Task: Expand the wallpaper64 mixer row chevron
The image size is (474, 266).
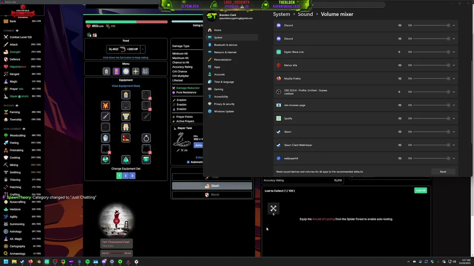Action: click(x=454, y=158)
